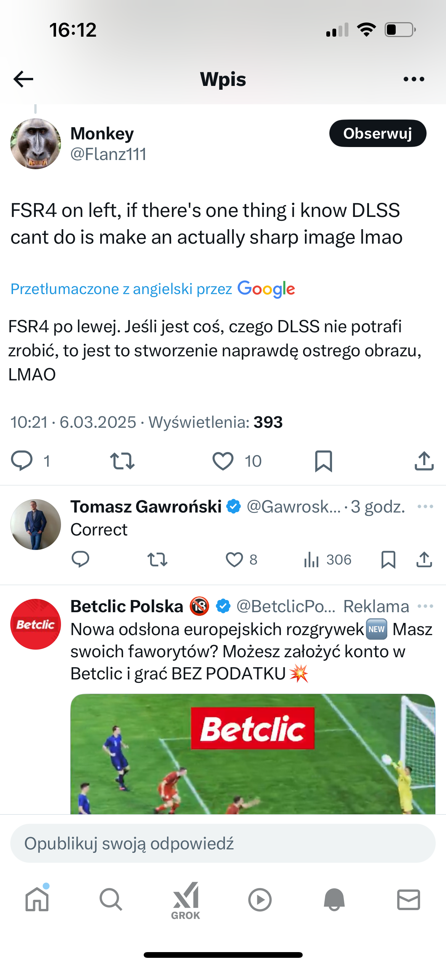446x967 pixels.
Task: Bookmark Monkey's post
Action: click(x=323, y=461)
